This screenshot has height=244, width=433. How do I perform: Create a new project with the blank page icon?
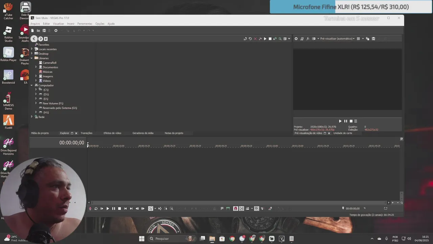point(32,30)
